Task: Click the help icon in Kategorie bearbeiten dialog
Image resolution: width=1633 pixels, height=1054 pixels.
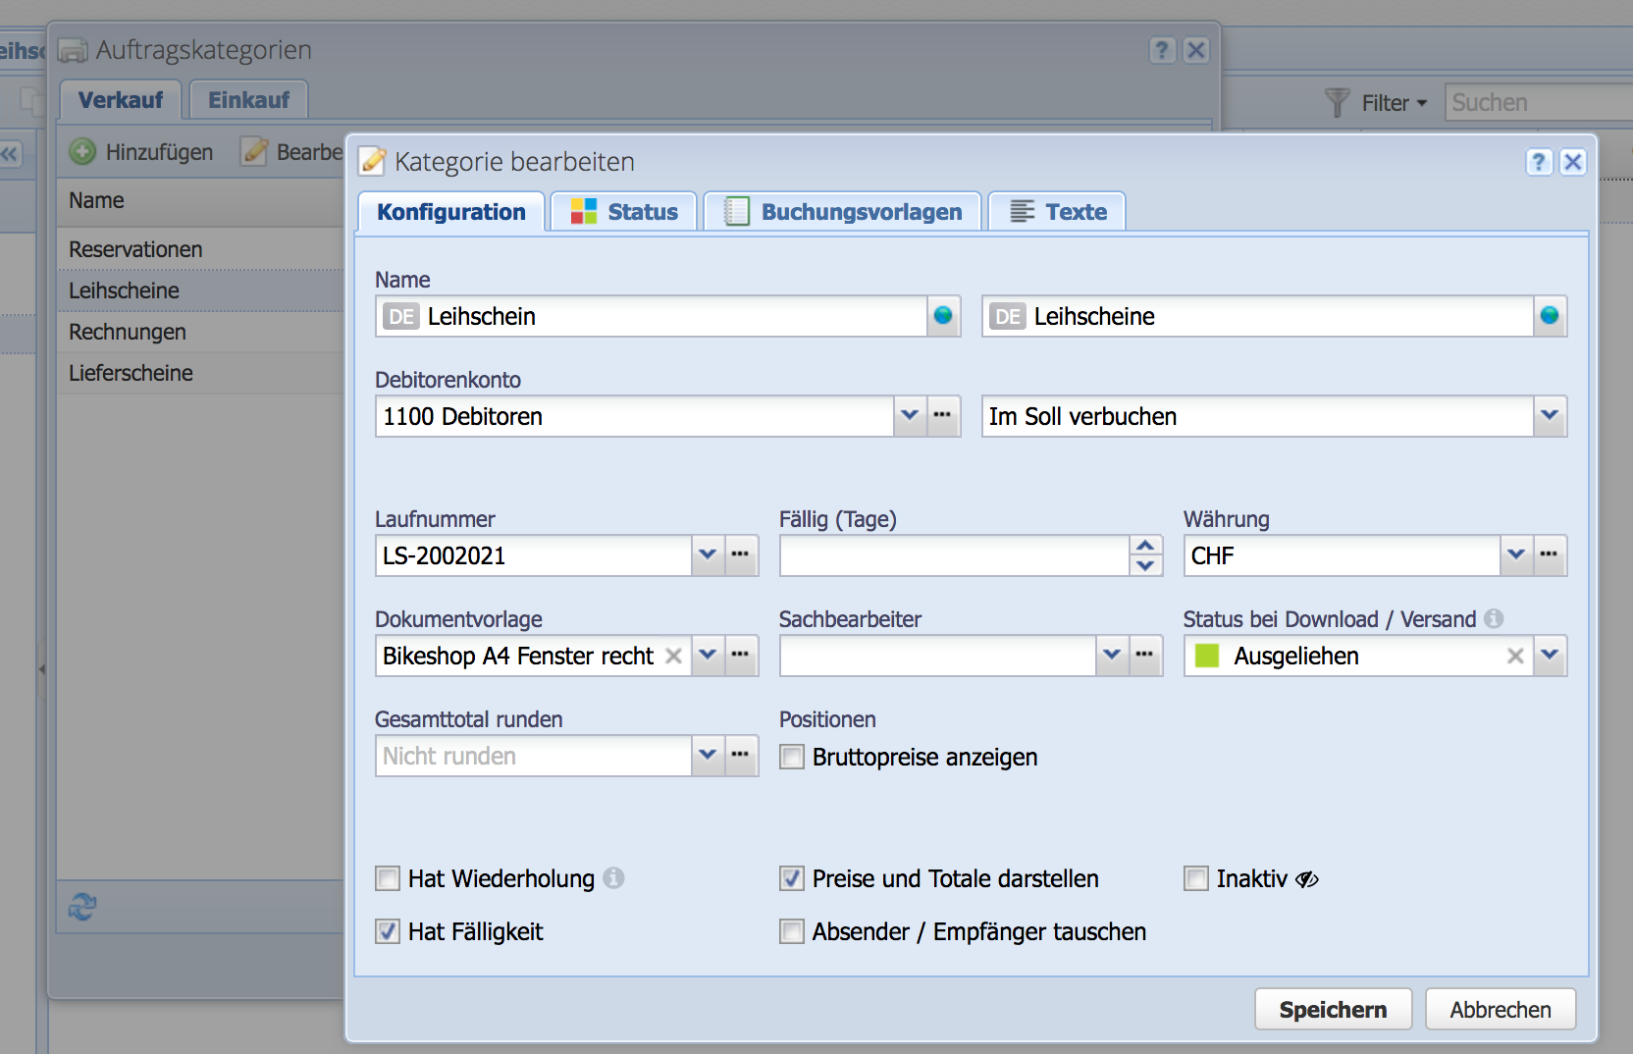Action: (x=1539, y=162)
